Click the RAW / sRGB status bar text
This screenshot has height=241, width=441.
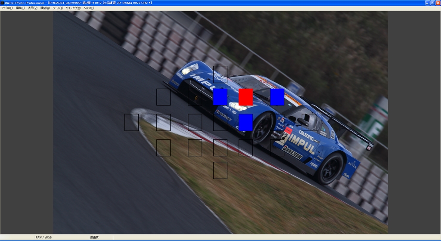(43, 238)
